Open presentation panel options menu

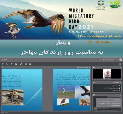coord(90,67)
